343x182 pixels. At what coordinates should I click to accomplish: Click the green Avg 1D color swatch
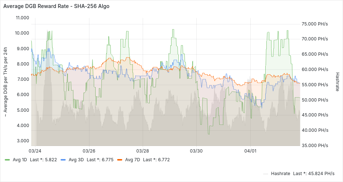pos(7,160)
